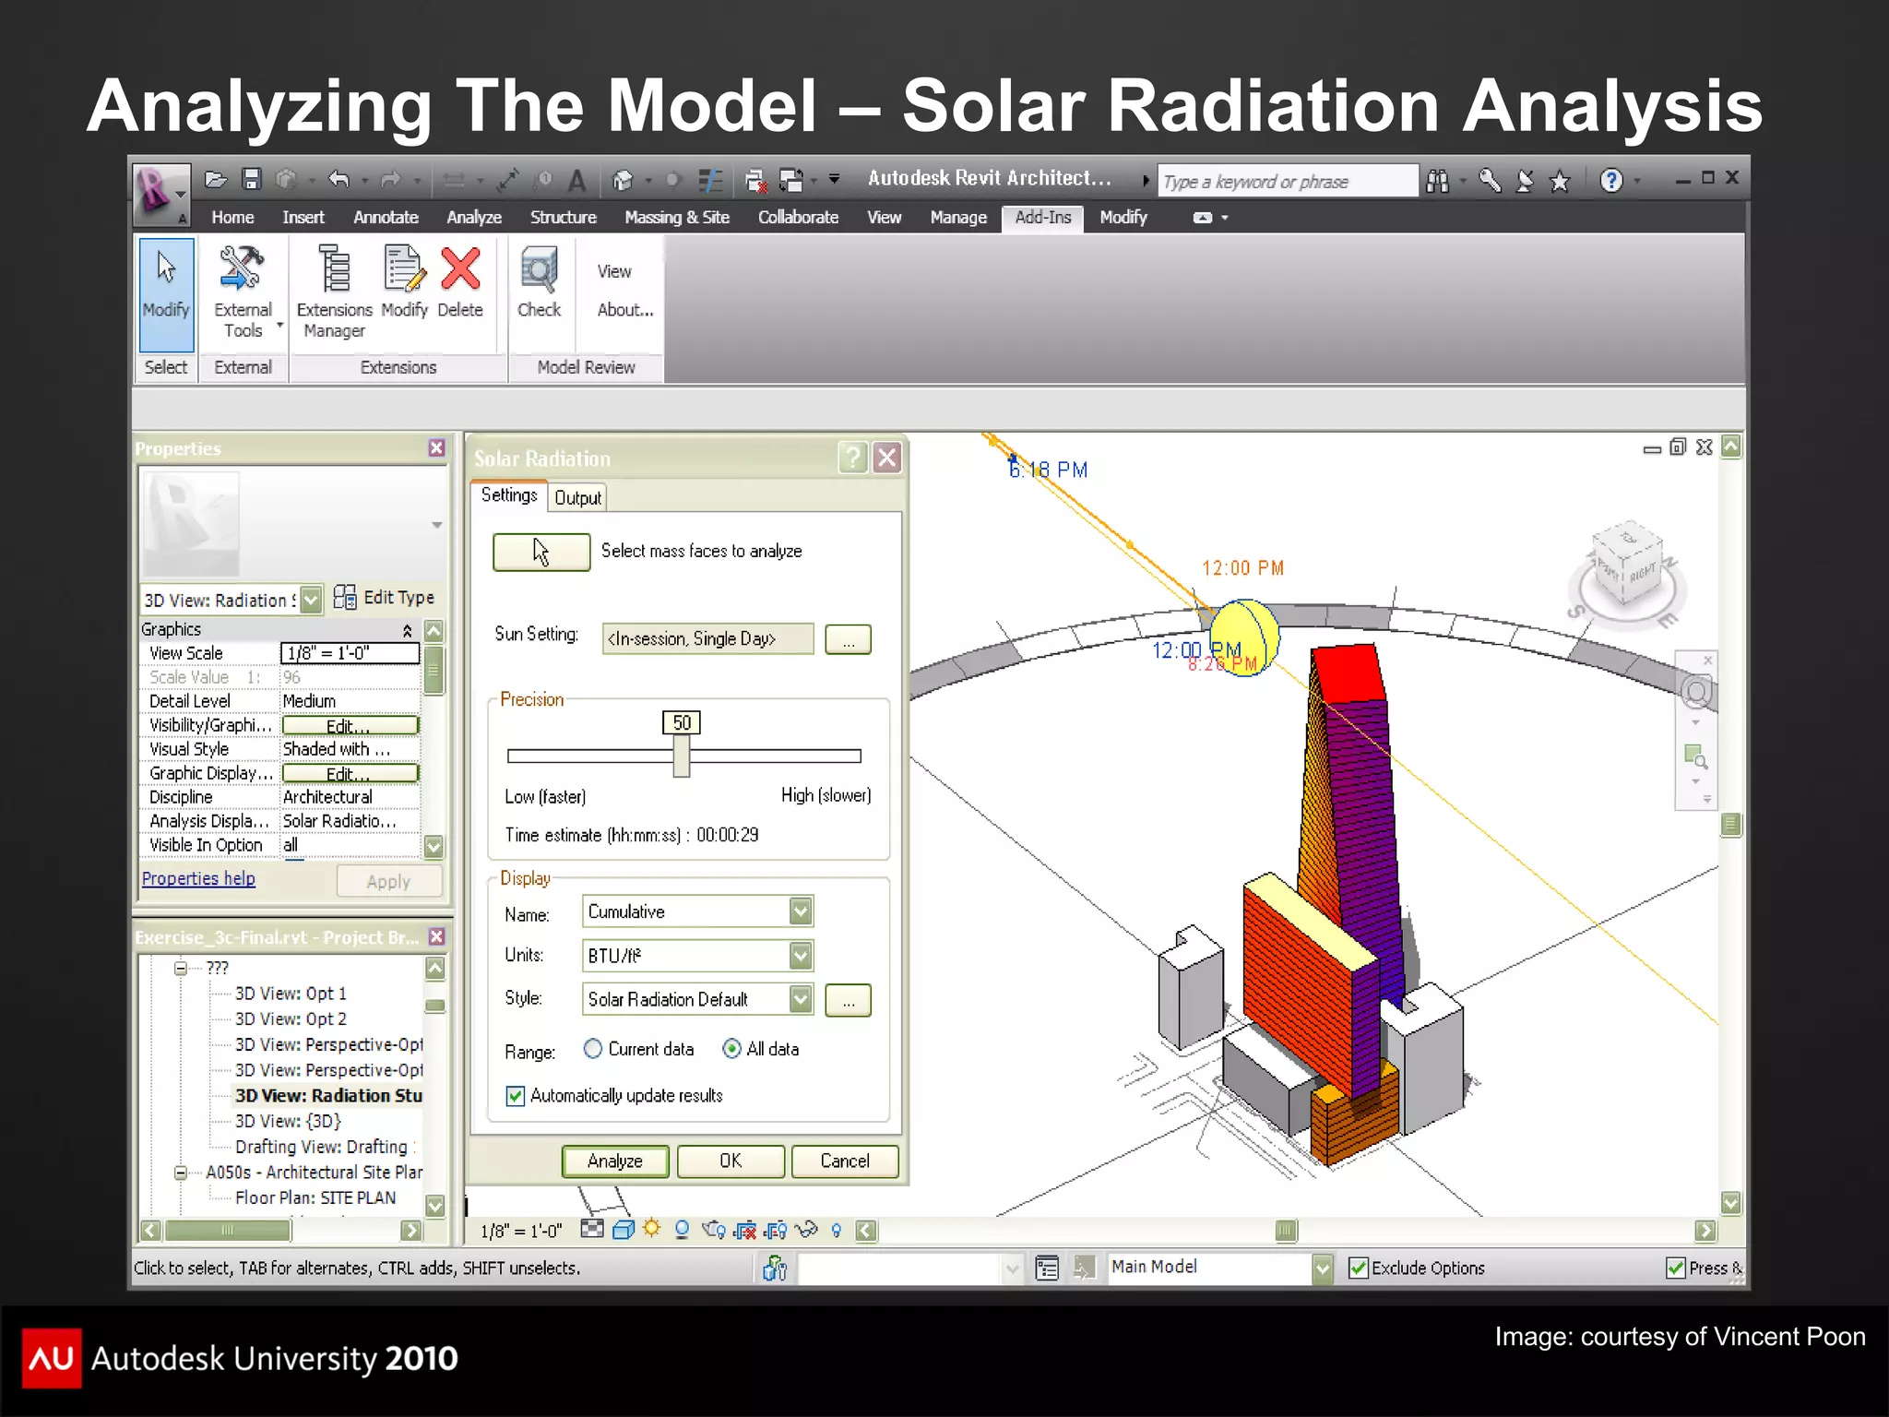1889x1417 pixels.
Task: Click the view horizontal scrollbar thumb
Action: click(1286, 1231)
